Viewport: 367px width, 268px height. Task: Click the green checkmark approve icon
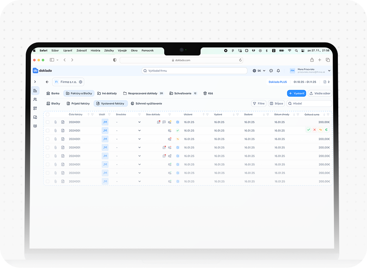pyautogui.click(x=309, y=130)
